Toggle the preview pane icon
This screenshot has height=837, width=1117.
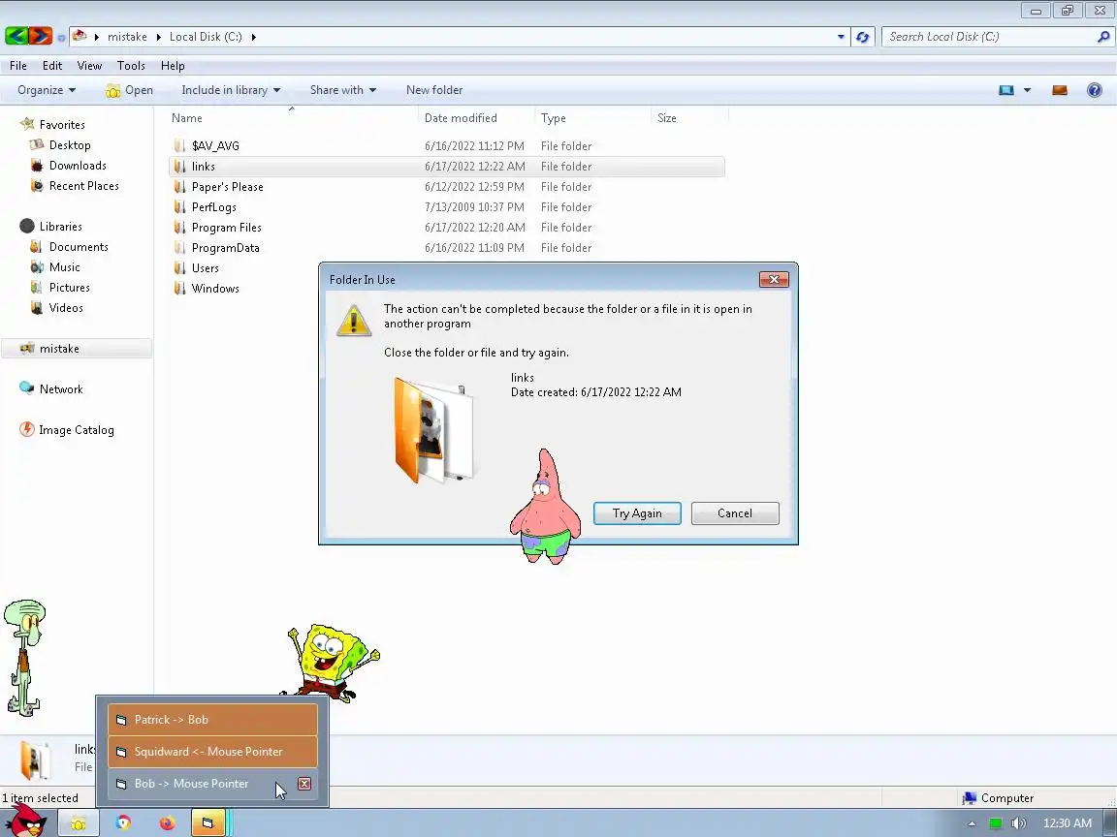tap(1059, 90)
